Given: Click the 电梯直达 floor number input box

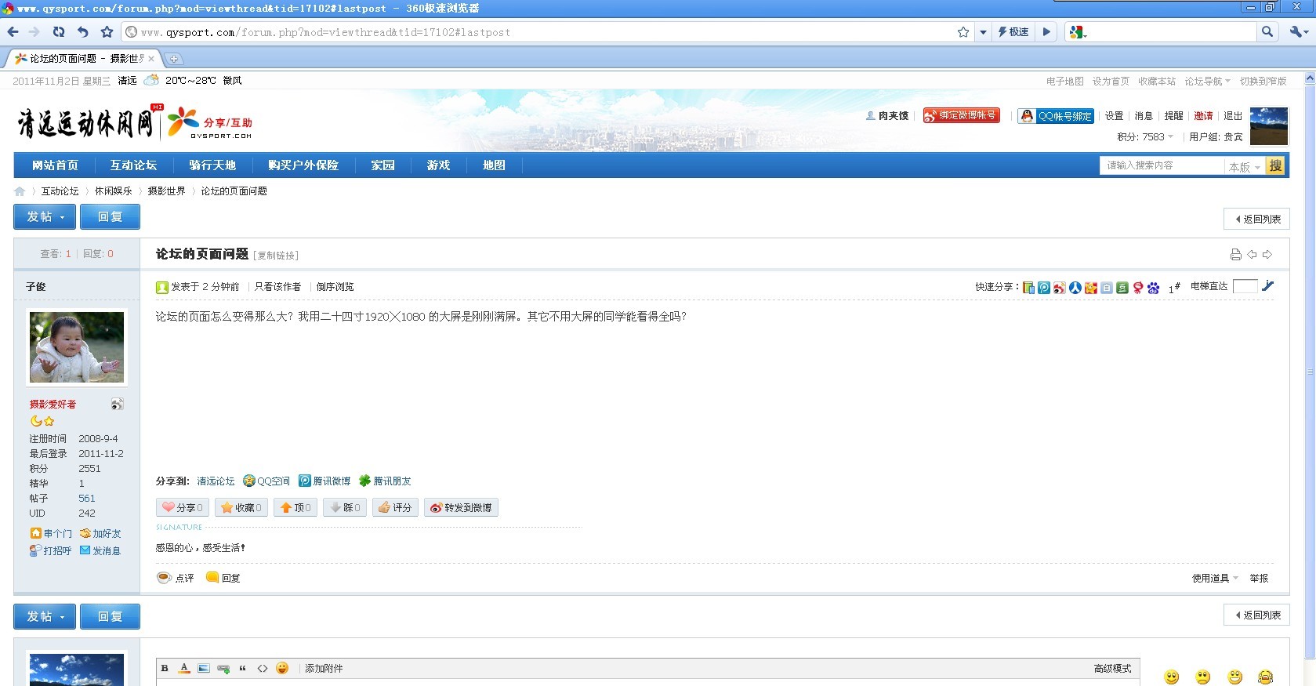Looking at the screenshot, I should pyautogui.click(x=1245, y=286).
